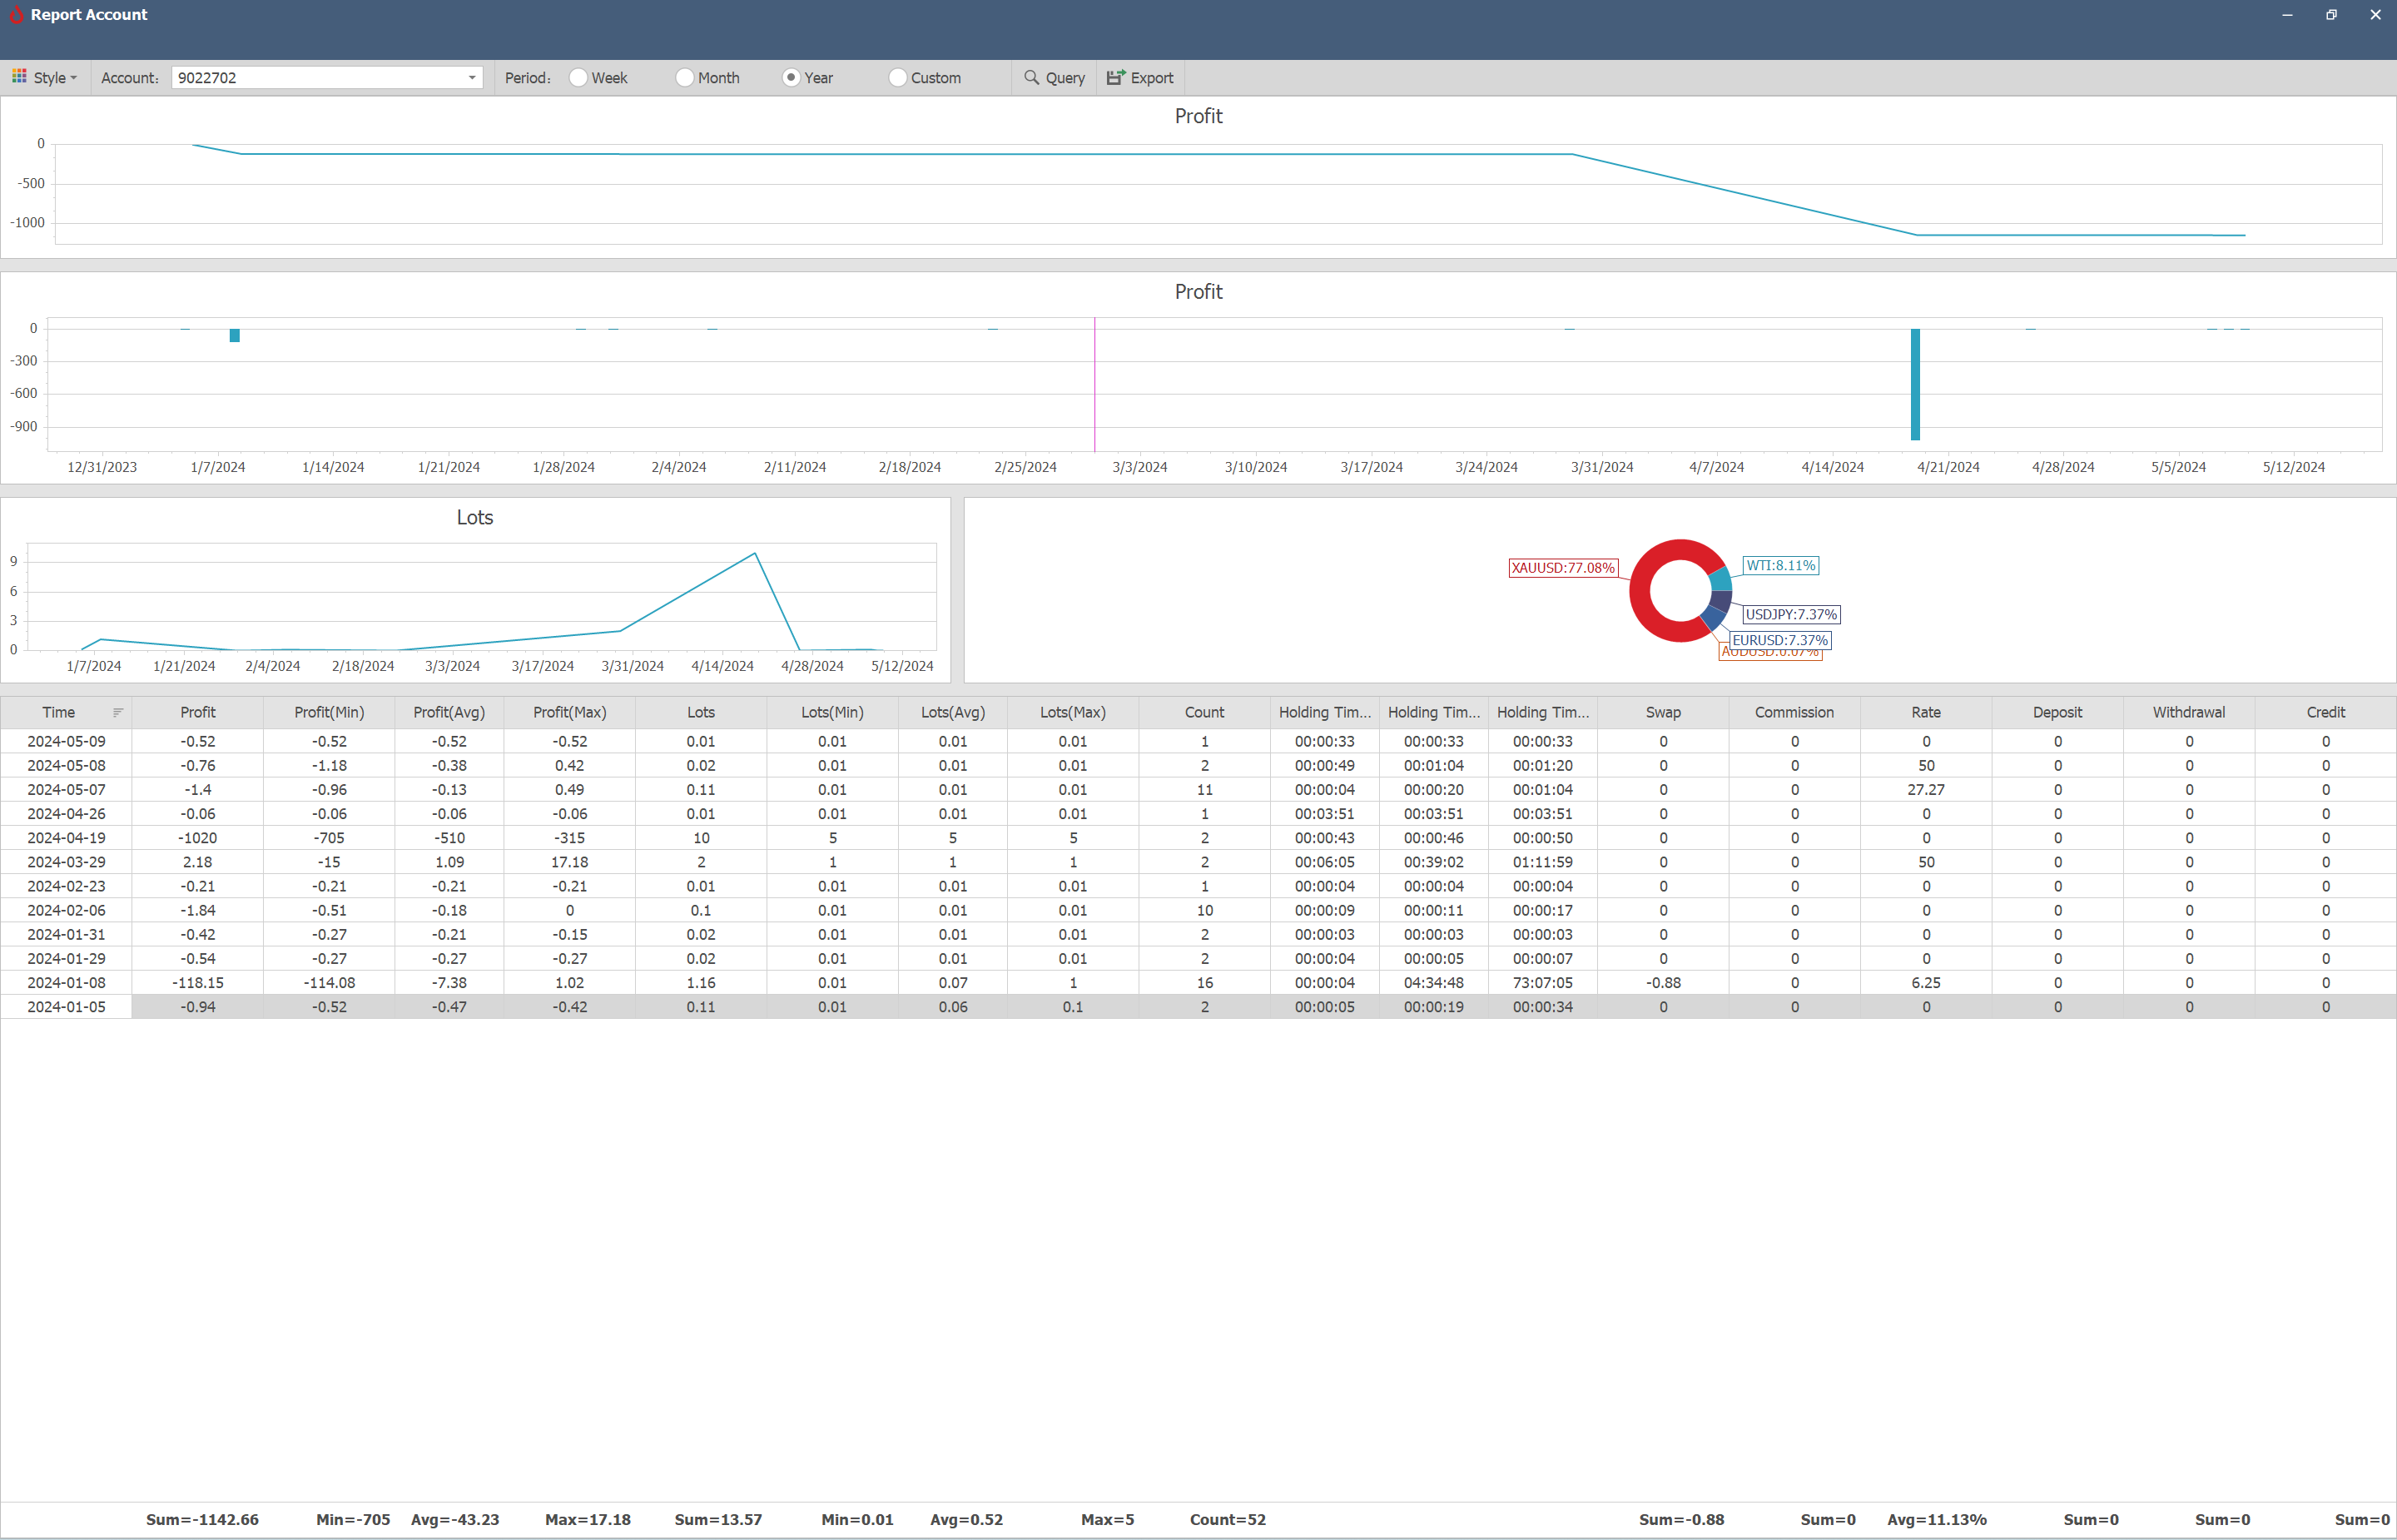Image resolution: width=2397 pixels, height=1540 pixels.
Task: Click the Report Account flame logo
Action: tap(16, 14)
